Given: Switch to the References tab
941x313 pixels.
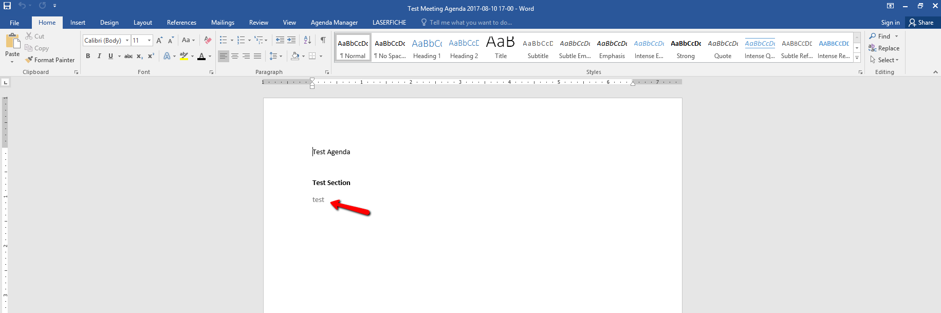Looking at the screenshot, I should pos(181,23).
